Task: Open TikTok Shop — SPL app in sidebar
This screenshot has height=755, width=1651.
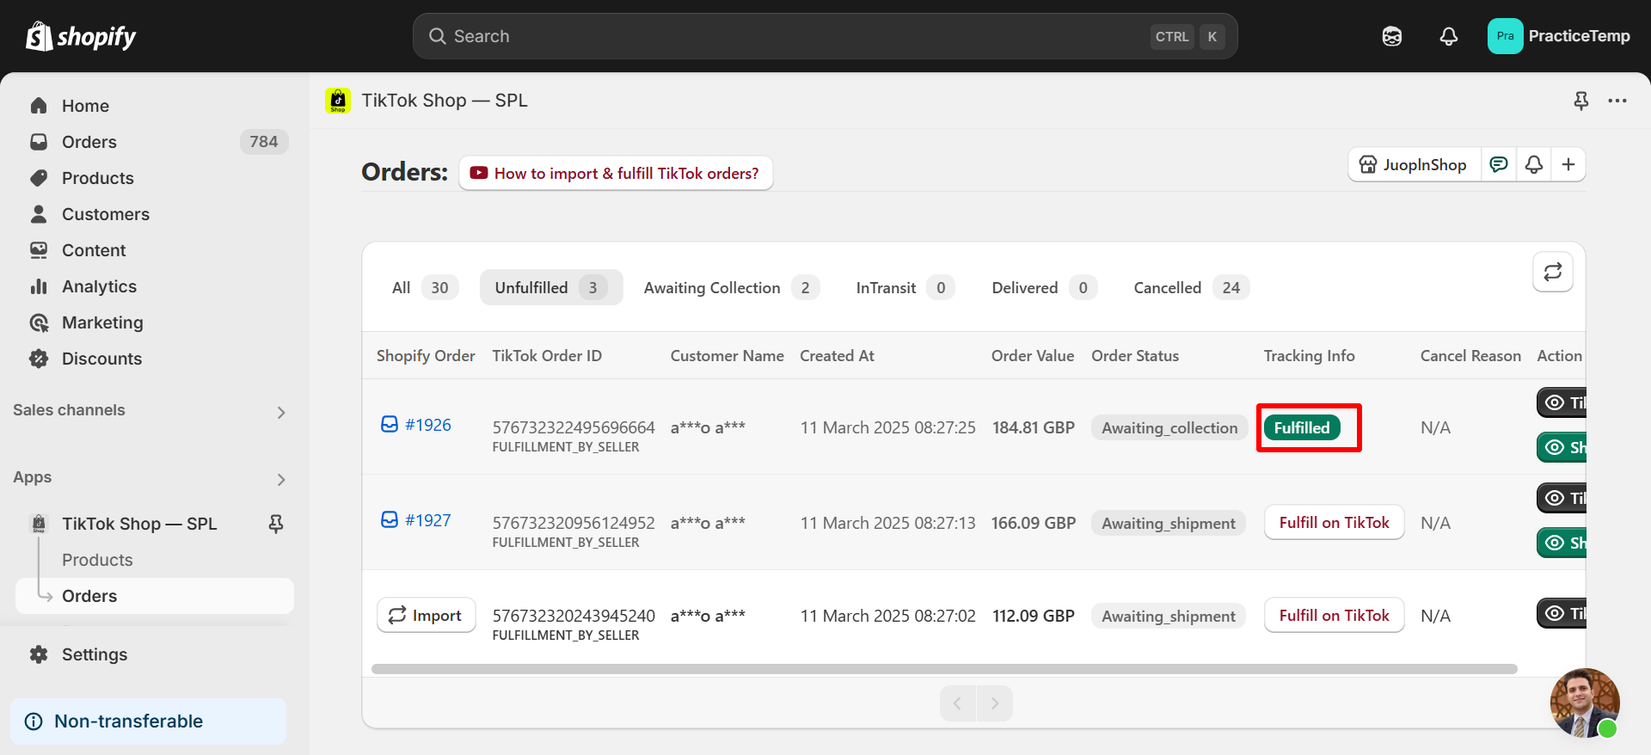Action: click(x=139, y=524)
